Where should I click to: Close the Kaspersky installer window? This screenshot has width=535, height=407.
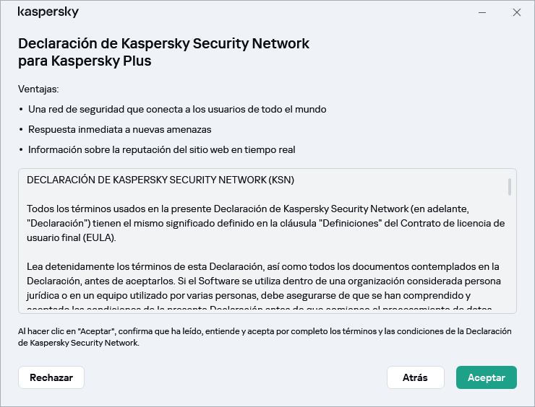coord(516,12)
